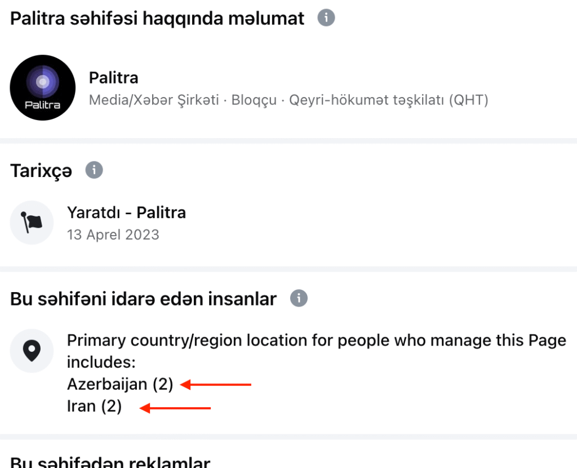This screenshot has height=468, width=577.
Task: Click the Iran (2) location entry
Action: pos(94,406)
